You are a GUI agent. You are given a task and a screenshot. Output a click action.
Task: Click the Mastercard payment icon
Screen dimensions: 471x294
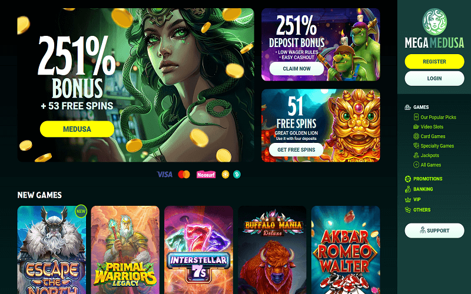point(184,174)
